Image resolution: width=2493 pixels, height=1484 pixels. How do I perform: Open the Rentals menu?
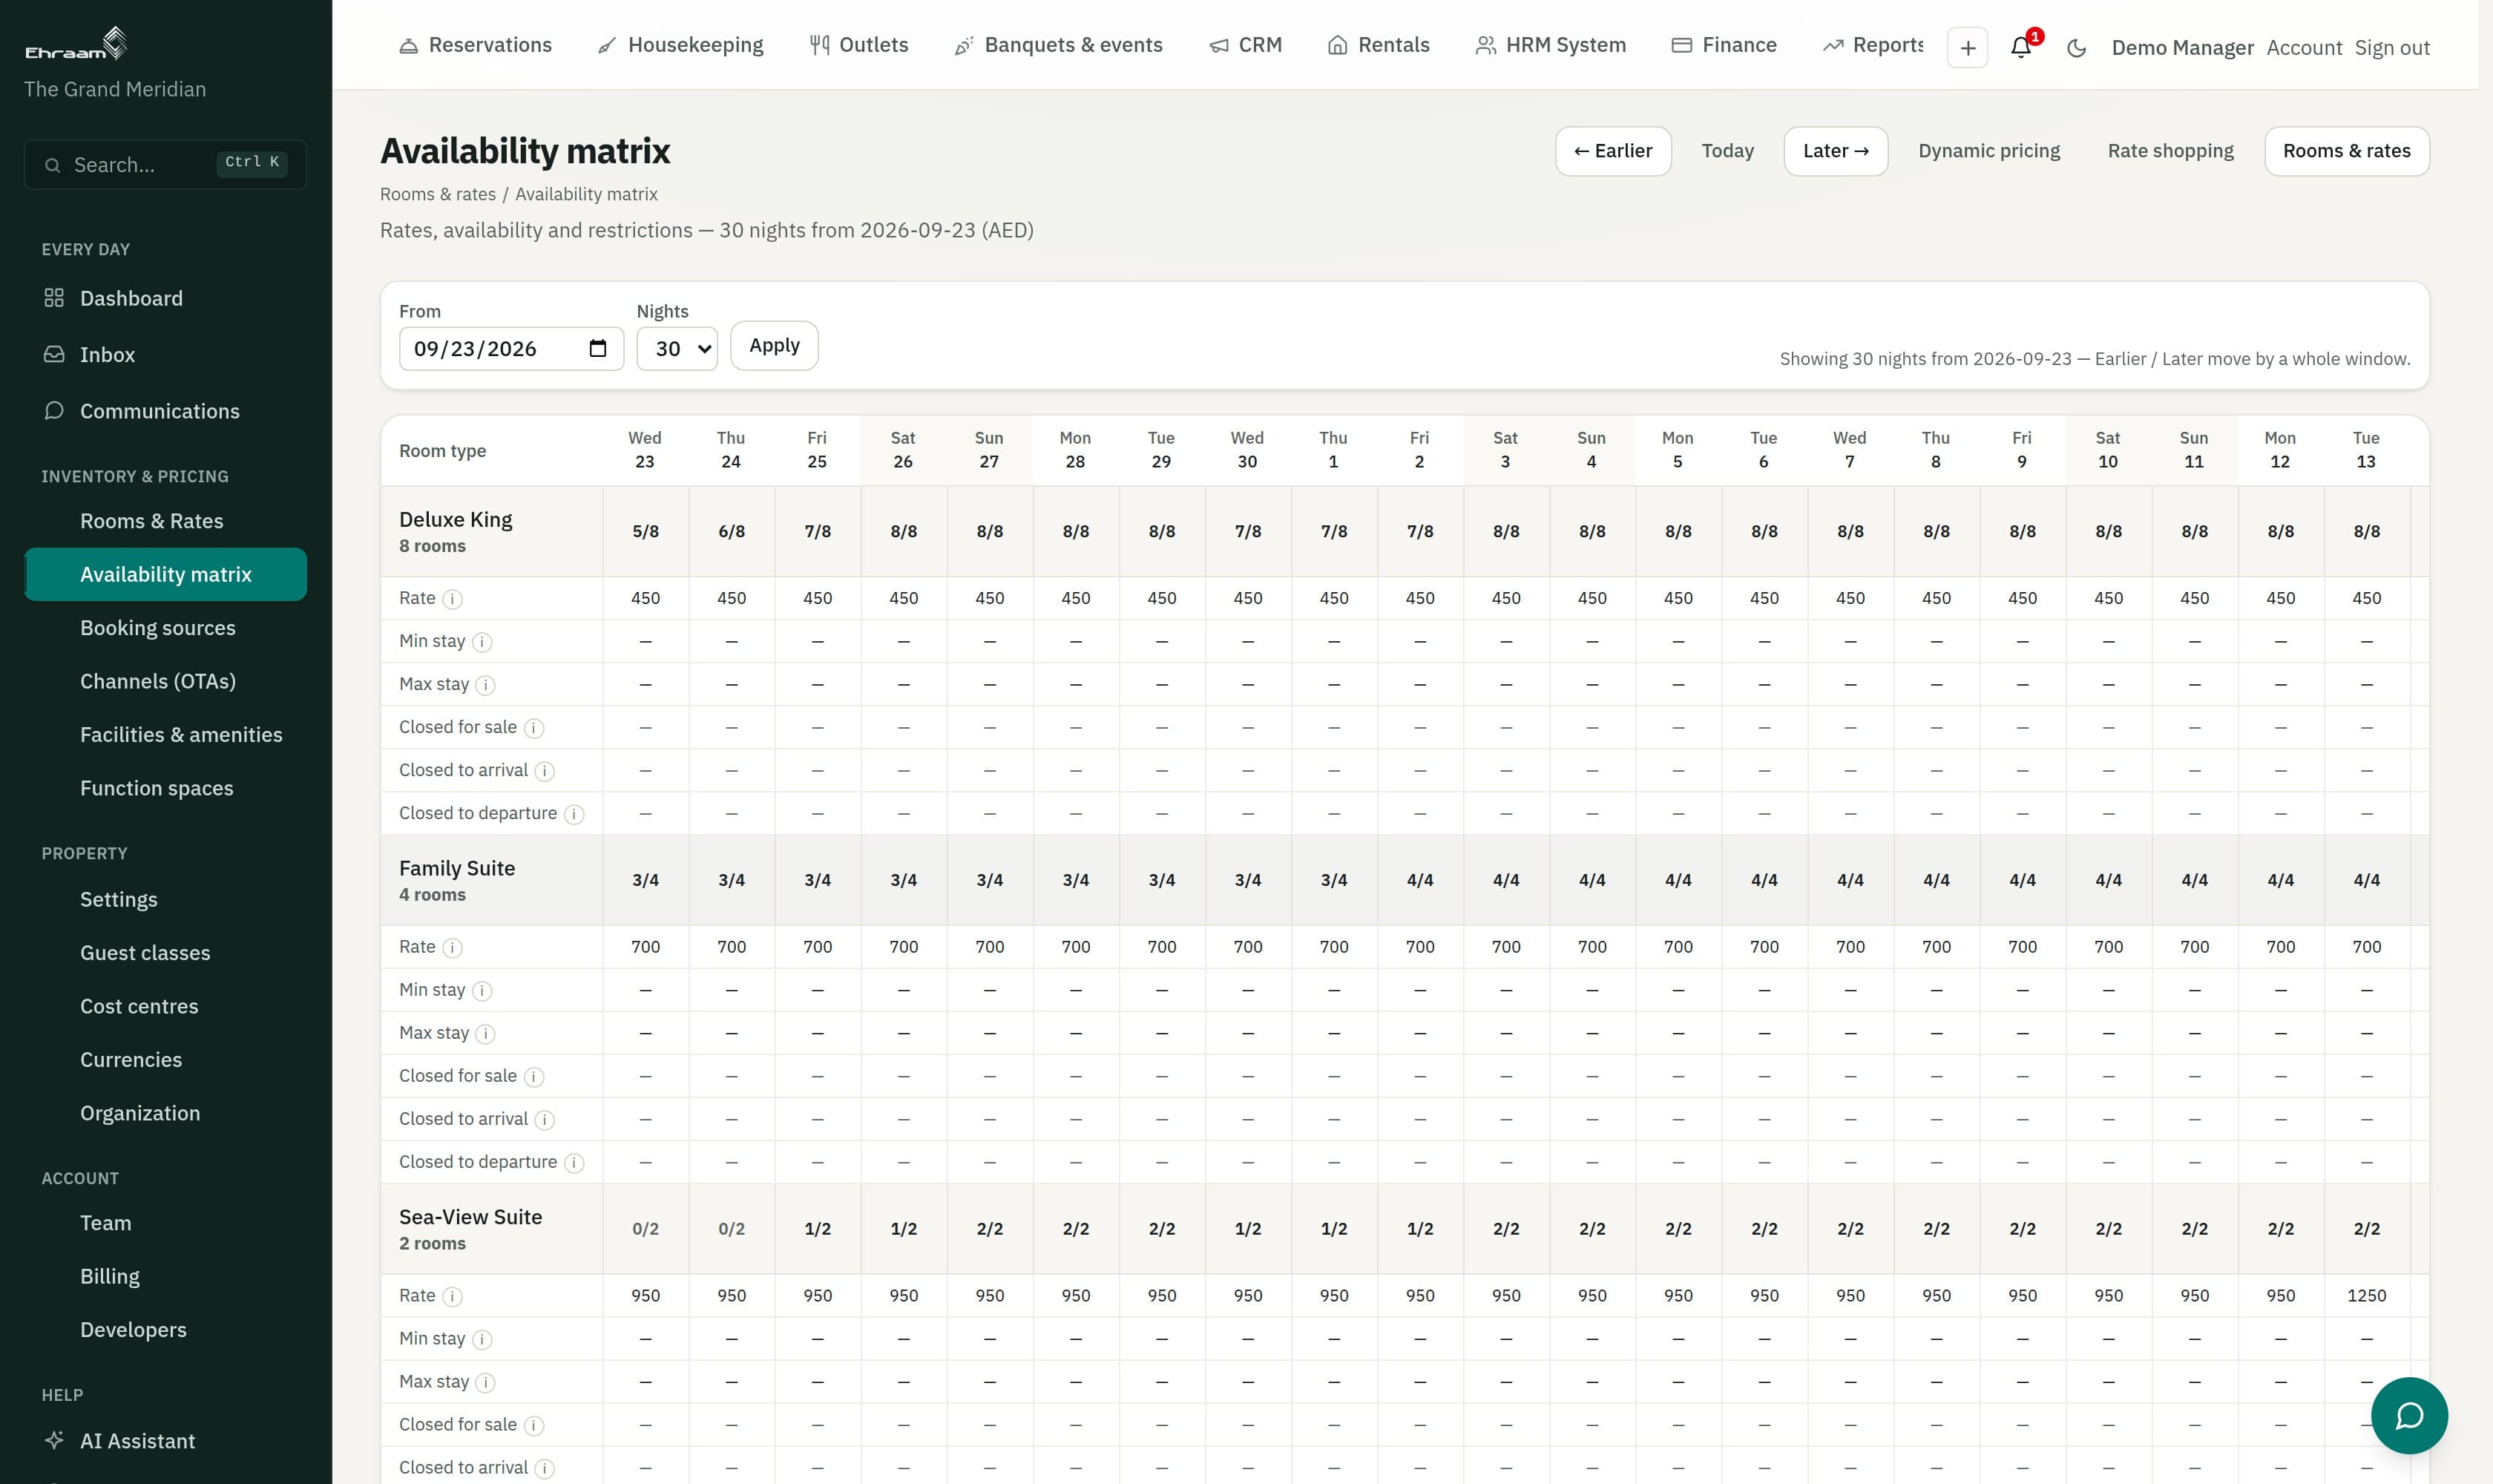pyautogui.click(x=1379, y=45)
